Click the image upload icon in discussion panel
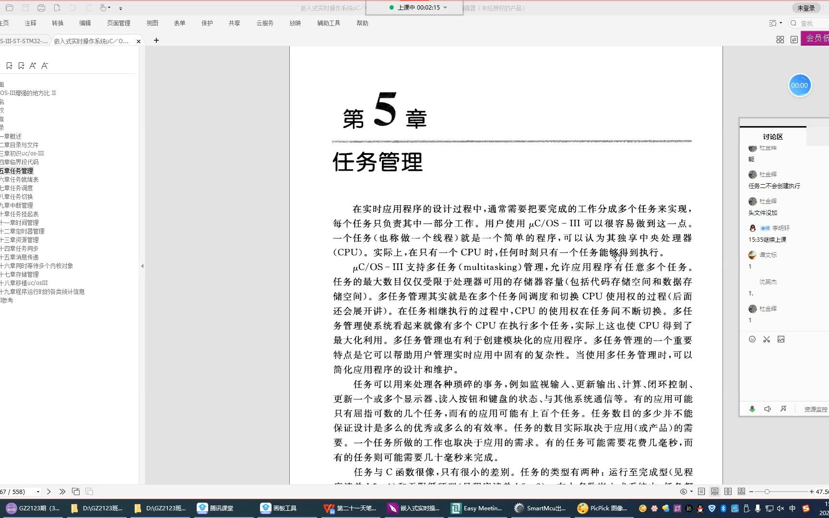 tap(781, 339)
